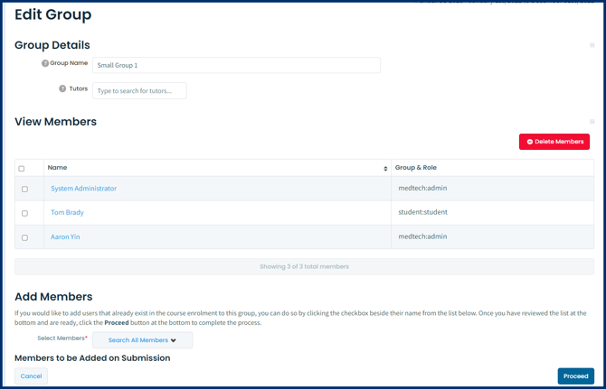Open the Tom Brady member link

point(67,212)
